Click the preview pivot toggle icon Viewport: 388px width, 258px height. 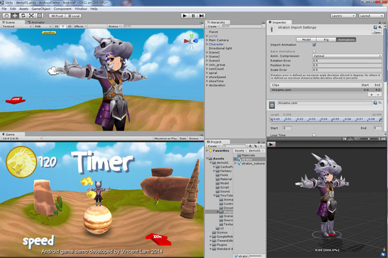click(x=350, y=139)
